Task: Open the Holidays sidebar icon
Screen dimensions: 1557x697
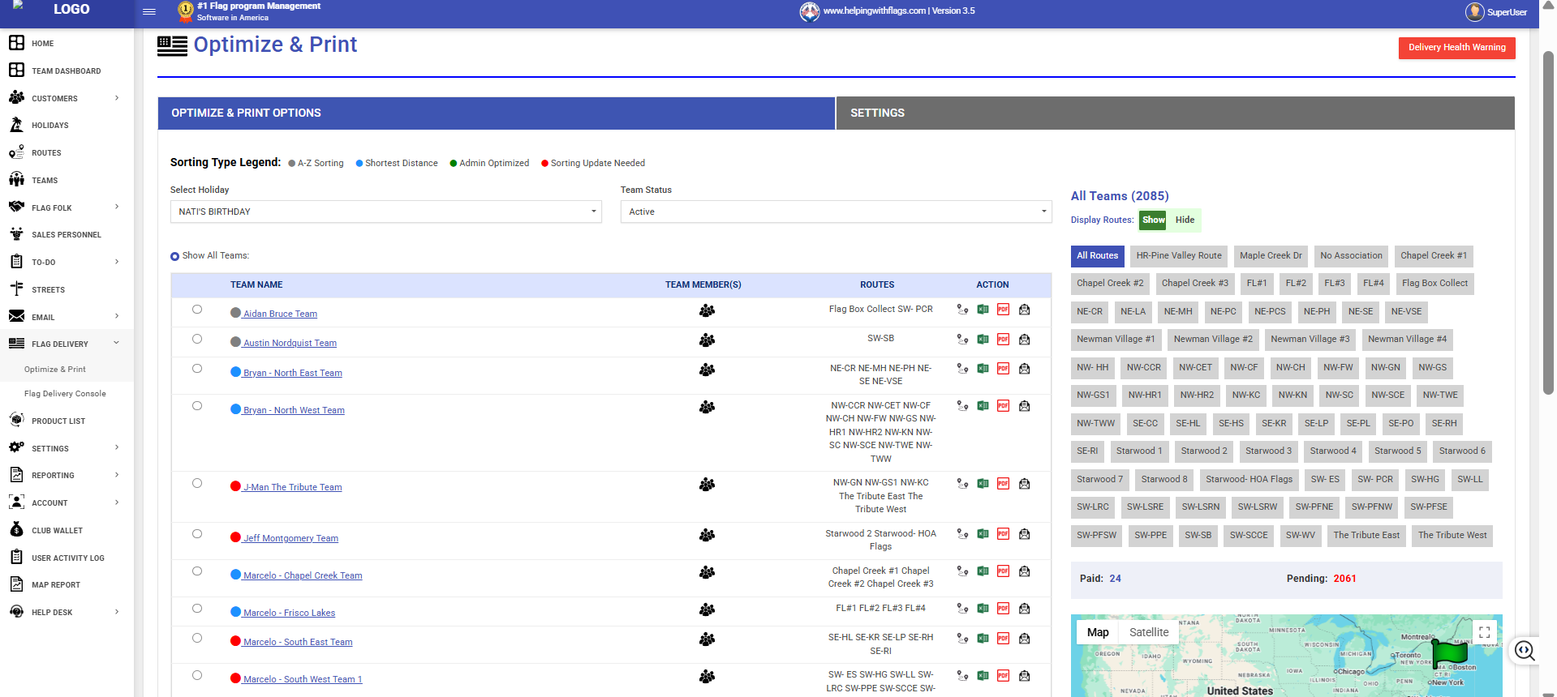Action: pyautogui.click(x=16, y=125)
